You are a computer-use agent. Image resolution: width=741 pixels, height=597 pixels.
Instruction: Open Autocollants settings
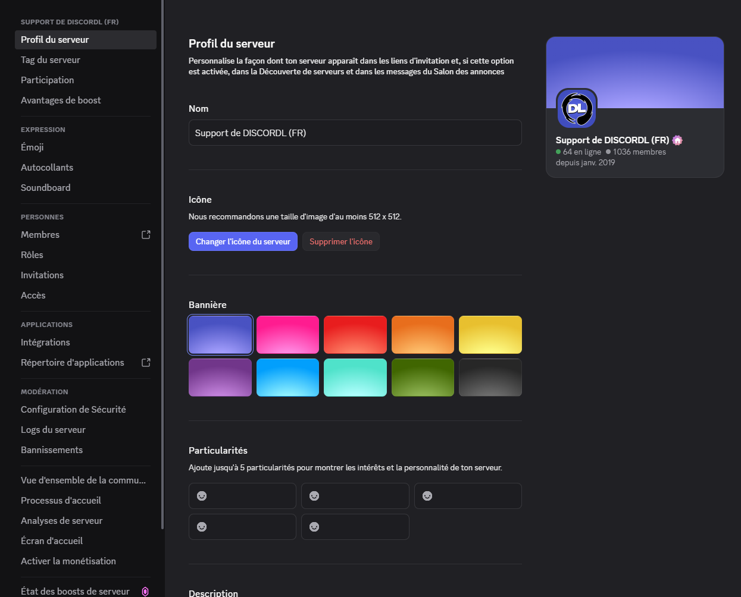(x=86, y=168)
